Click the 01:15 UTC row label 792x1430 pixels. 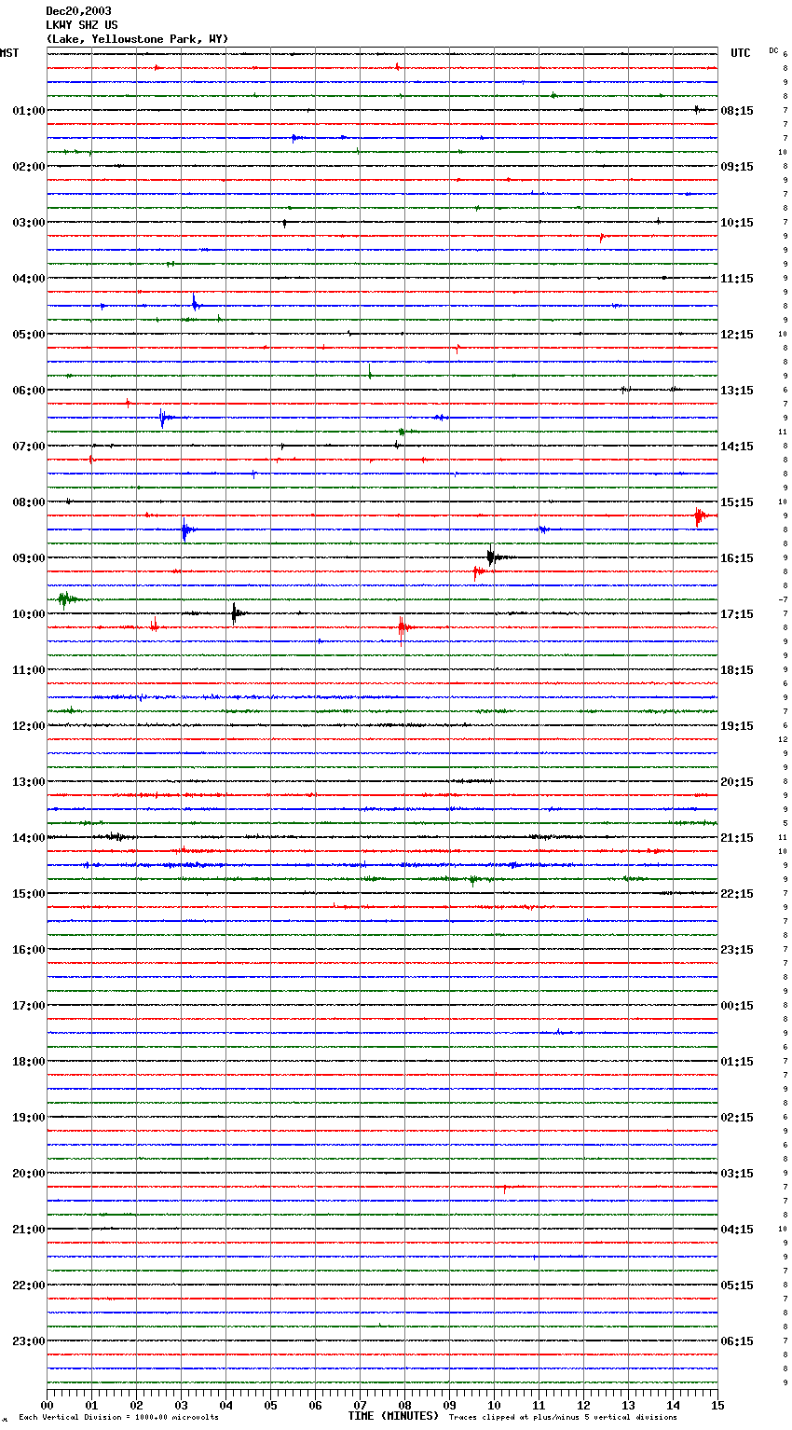coord(737,1062)
